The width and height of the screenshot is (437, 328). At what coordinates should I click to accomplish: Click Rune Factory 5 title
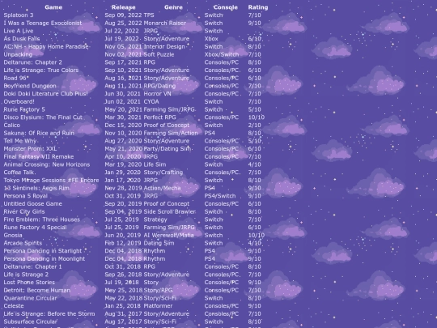click(24, 109)
